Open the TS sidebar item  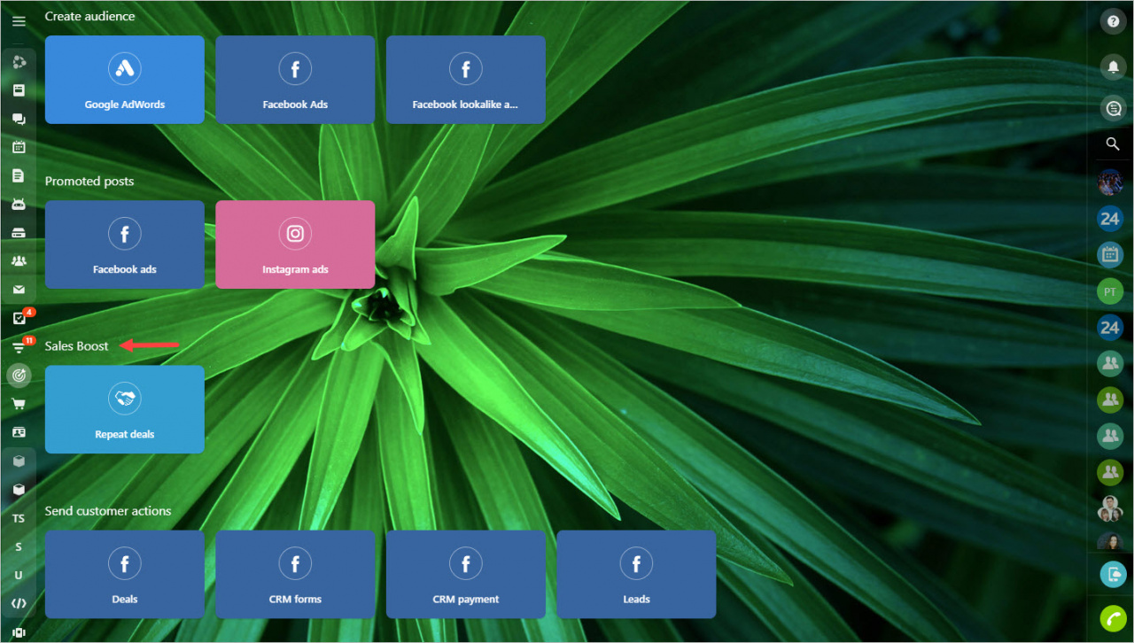19,518
